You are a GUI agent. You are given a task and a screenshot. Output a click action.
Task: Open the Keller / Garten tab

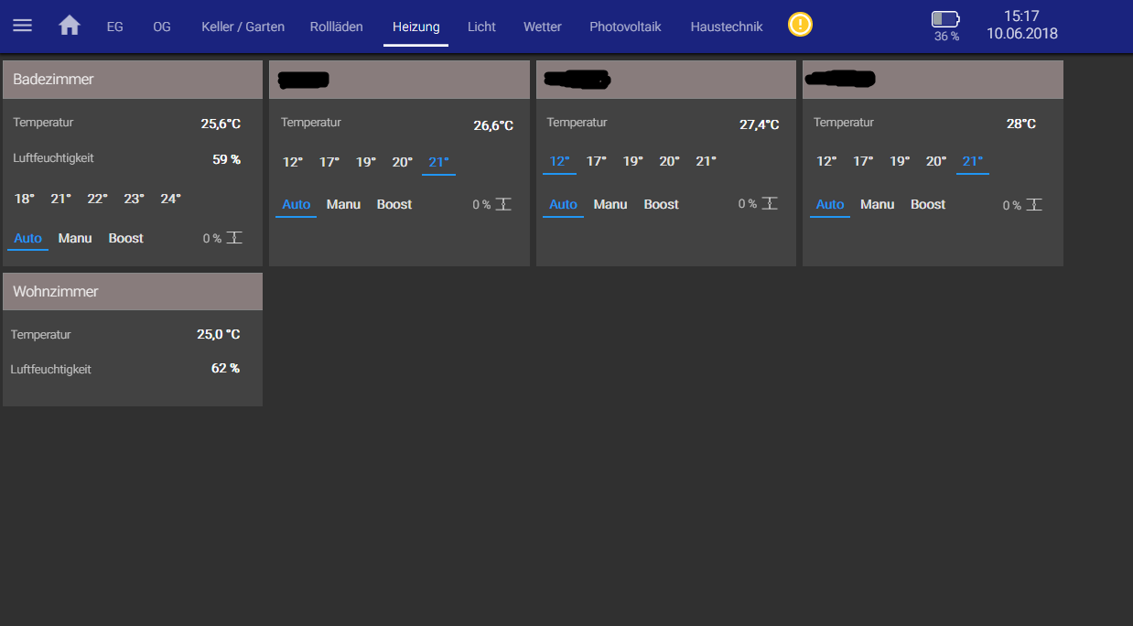point(243,27)
